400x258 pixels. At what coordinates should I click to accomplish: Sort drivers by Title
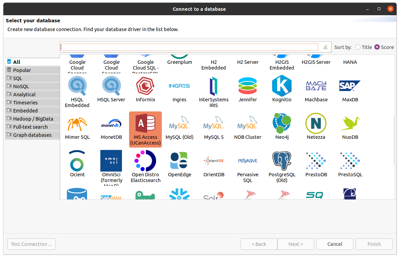(x=358, y=47)
